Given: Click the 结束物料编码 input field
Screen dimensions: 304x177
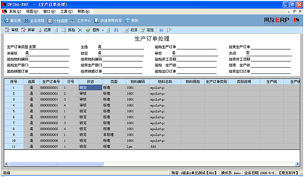Looking at the screenshot, I should [123, 59].
